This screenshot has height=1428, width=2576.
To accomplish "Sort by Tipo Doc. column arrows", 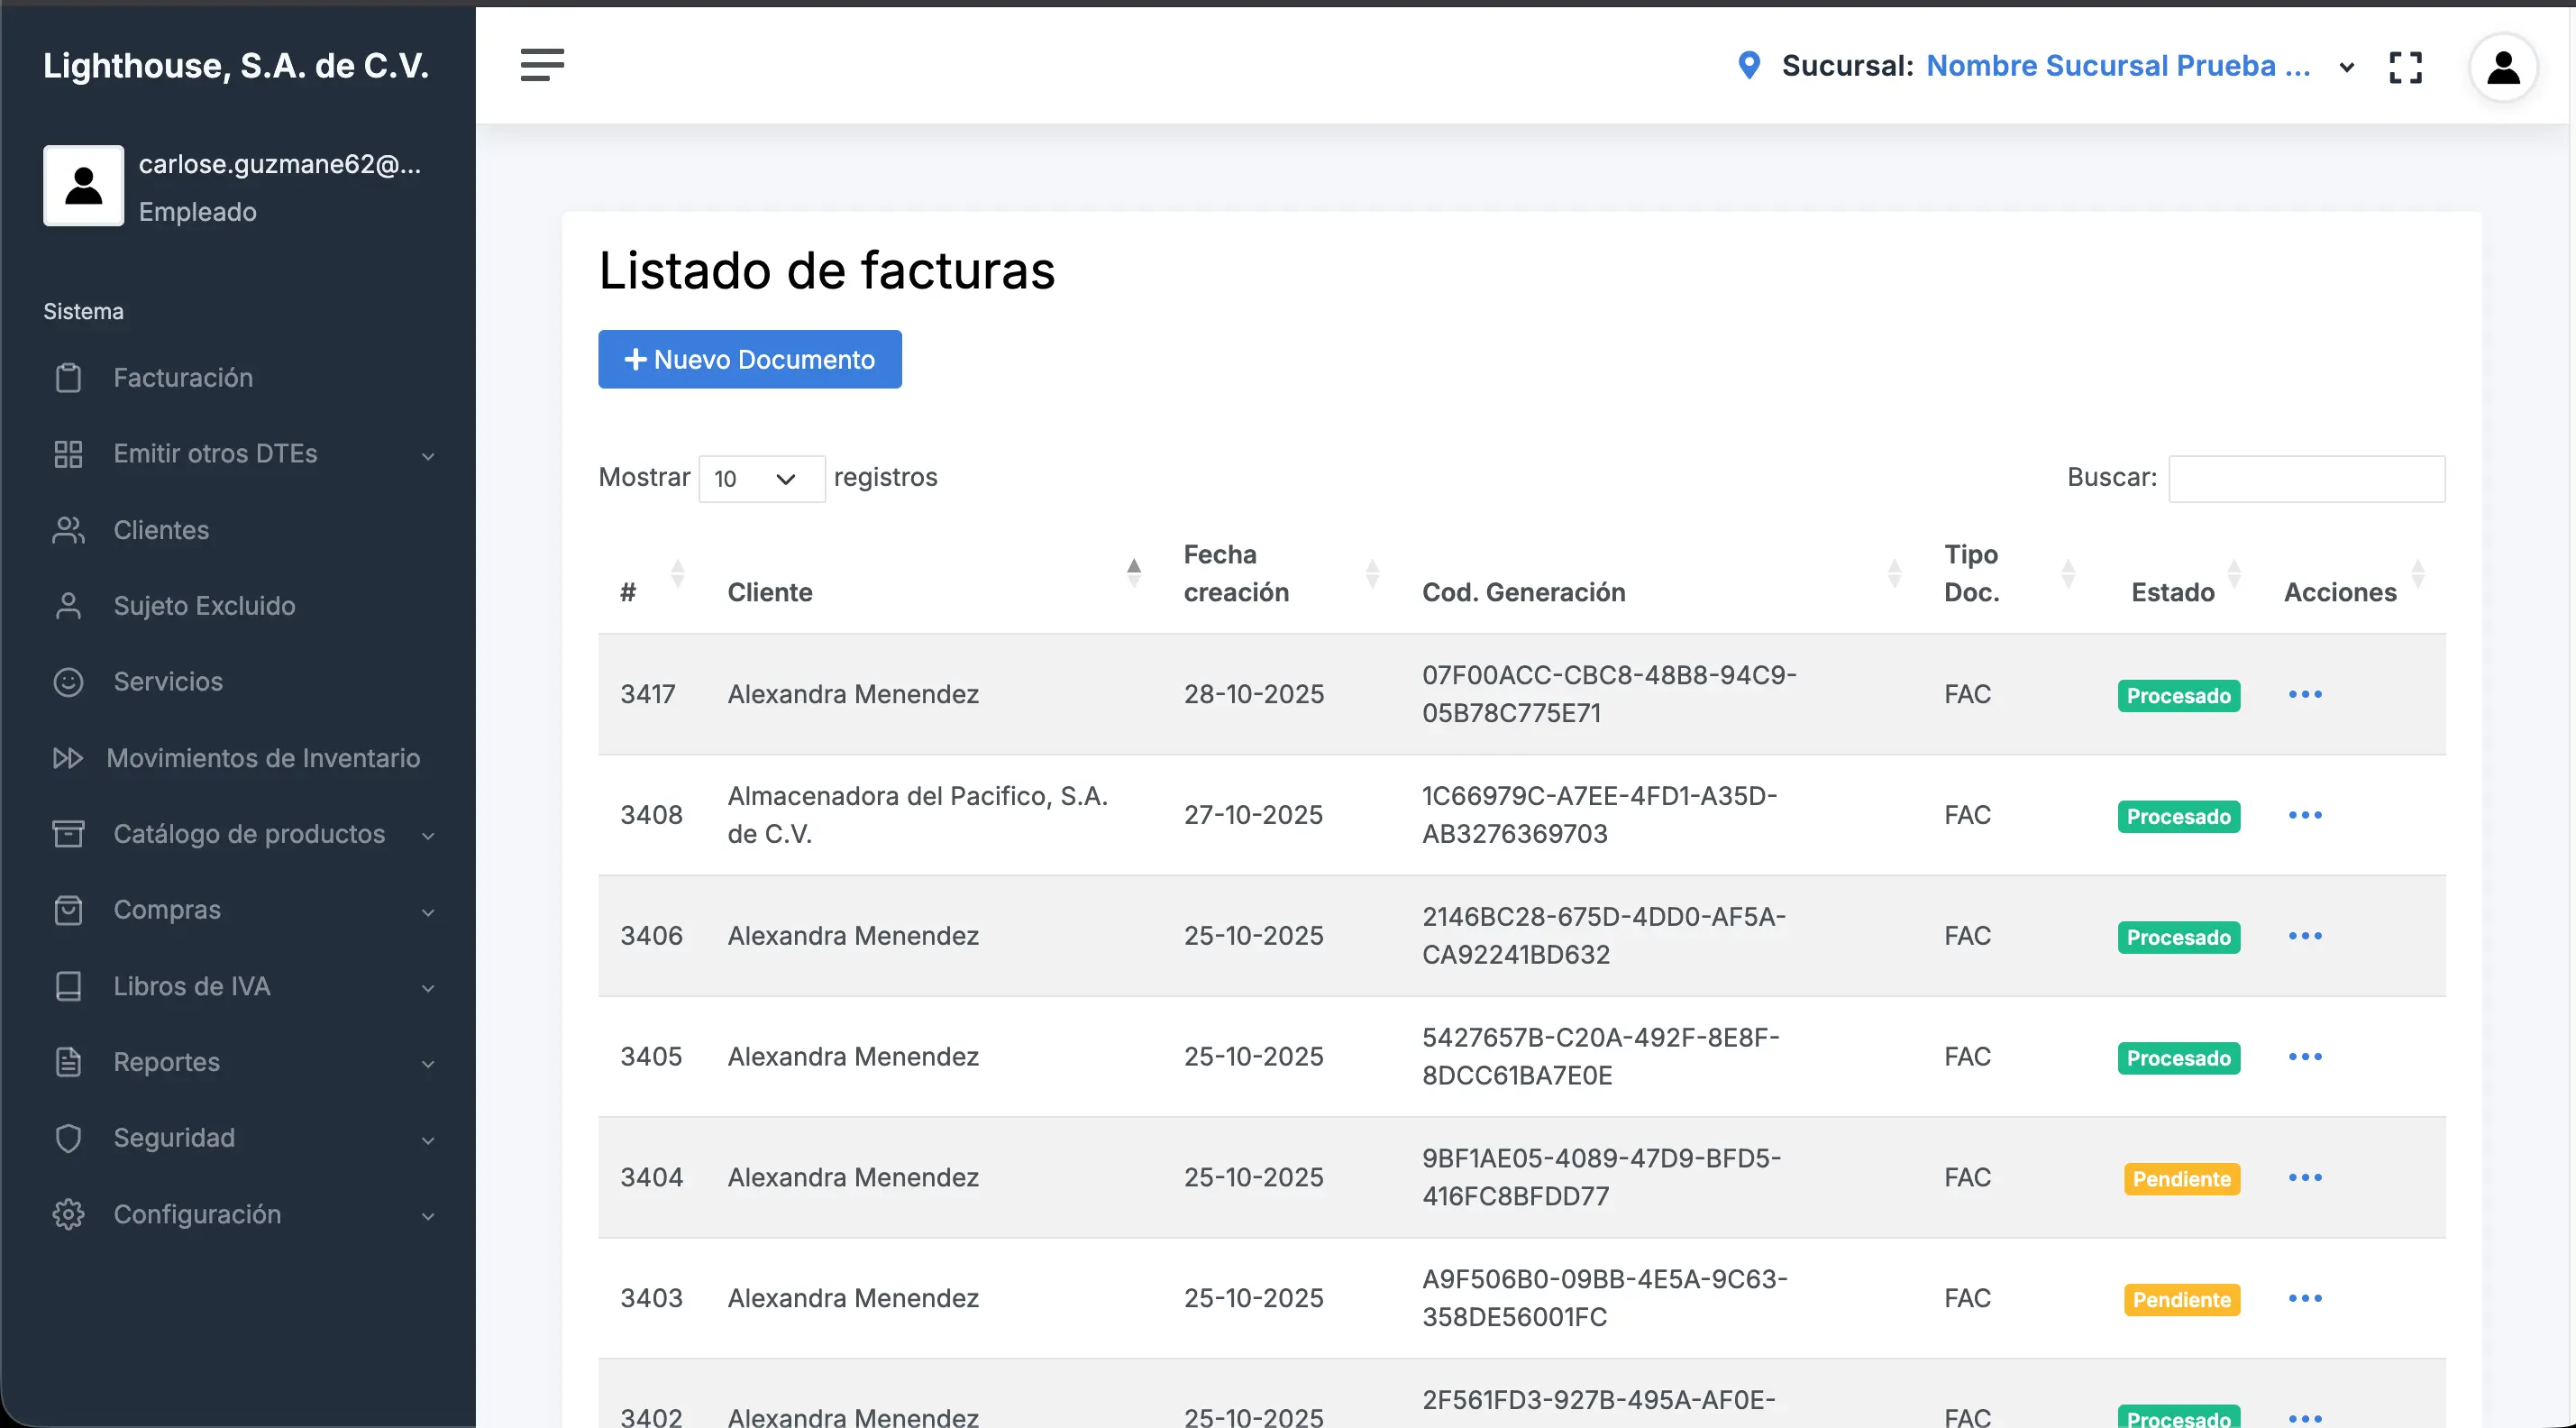I will [x=2069, y=573].
